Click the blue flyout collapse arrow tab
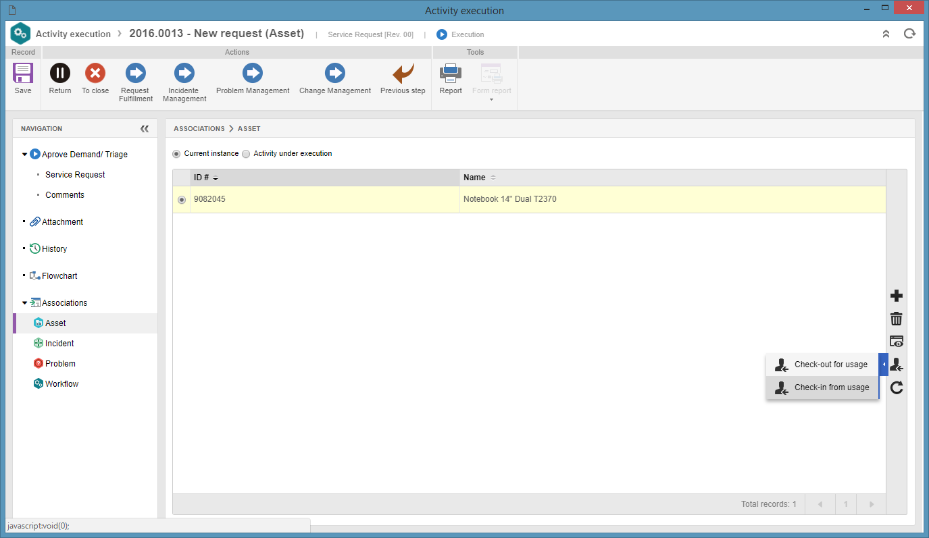This screenshot has width=929, height=538. coord(884,365)
